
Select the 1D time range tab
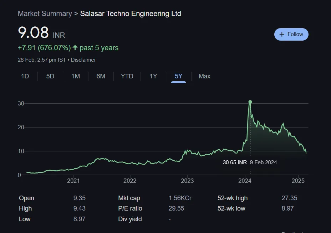25,76
